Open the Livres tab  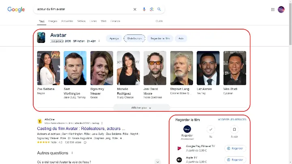pos(93,21)
